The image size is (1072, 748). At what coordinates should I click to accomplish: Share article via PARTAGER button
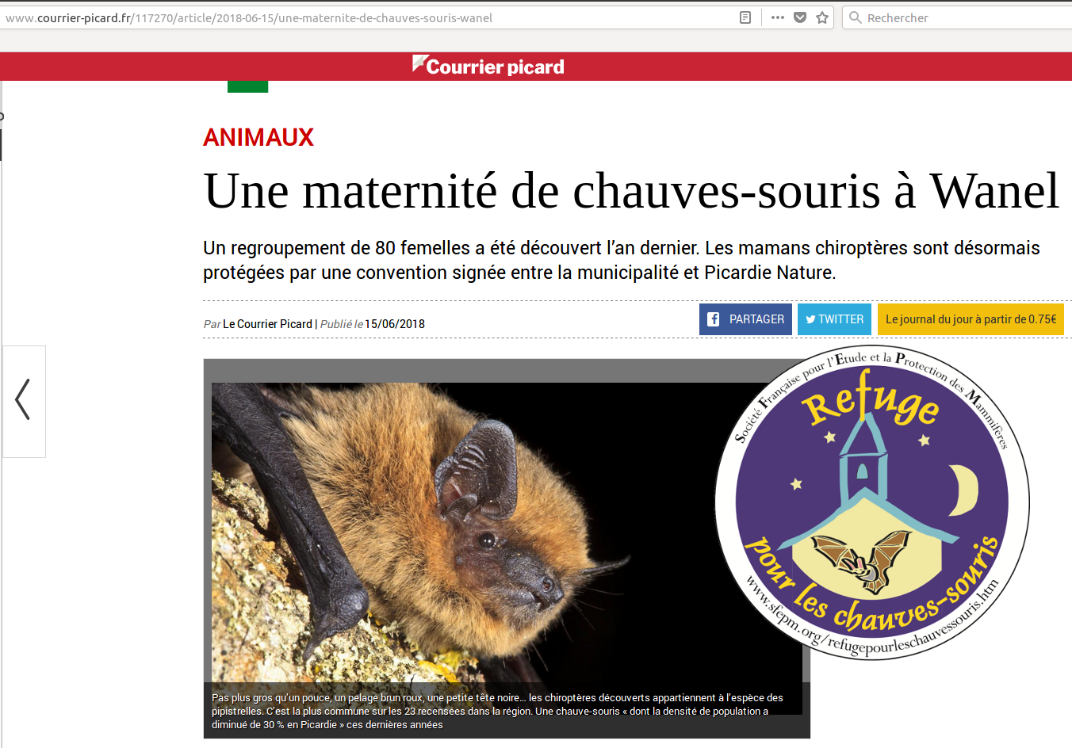(745, 319)
